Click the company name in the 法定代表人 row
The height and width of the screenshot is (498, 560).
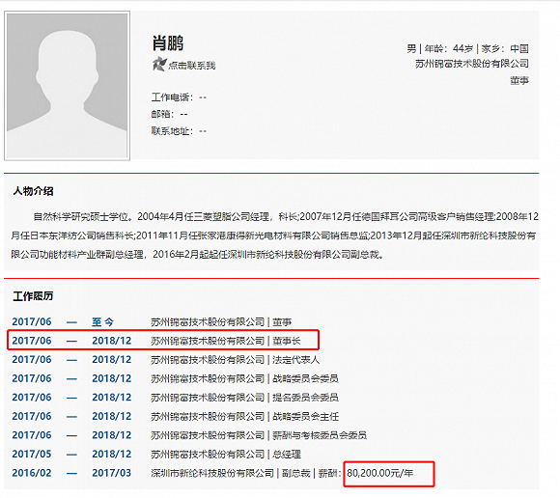208,360
